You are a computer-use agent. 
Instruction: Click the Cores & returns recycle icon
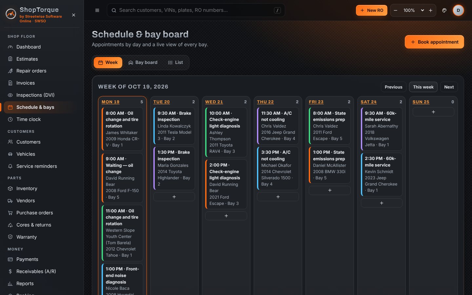(10, 225)
